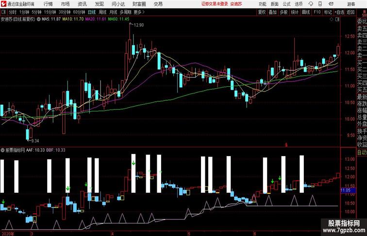Screen dimensions: 367x236
Task: Click the diamond marker icon above chart
Action: (332, 19)
